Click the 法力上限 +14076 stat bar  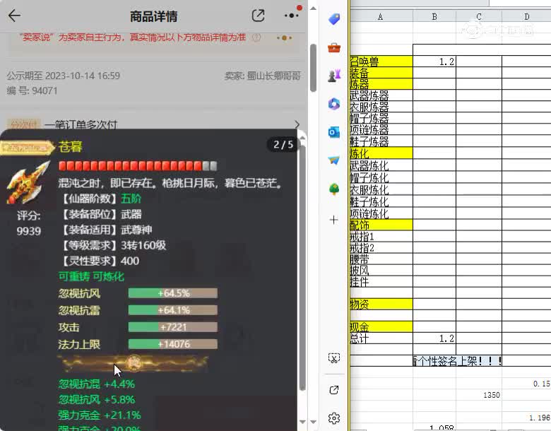coord(173,344)
